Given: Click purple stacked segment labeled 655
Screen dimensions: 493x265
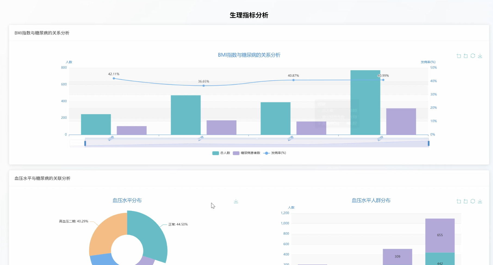Looking at the screenshot, I should click(440, 235).
